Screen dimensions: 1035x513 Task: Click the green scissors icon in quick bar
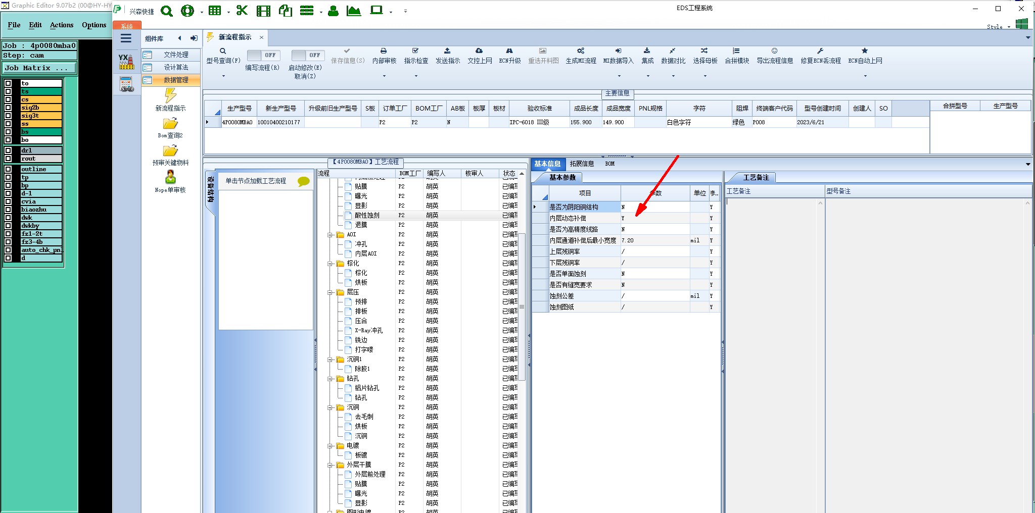pos(242,11)
